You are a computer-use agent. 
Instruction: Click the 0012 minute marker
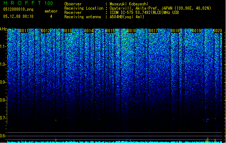[46, 31]
